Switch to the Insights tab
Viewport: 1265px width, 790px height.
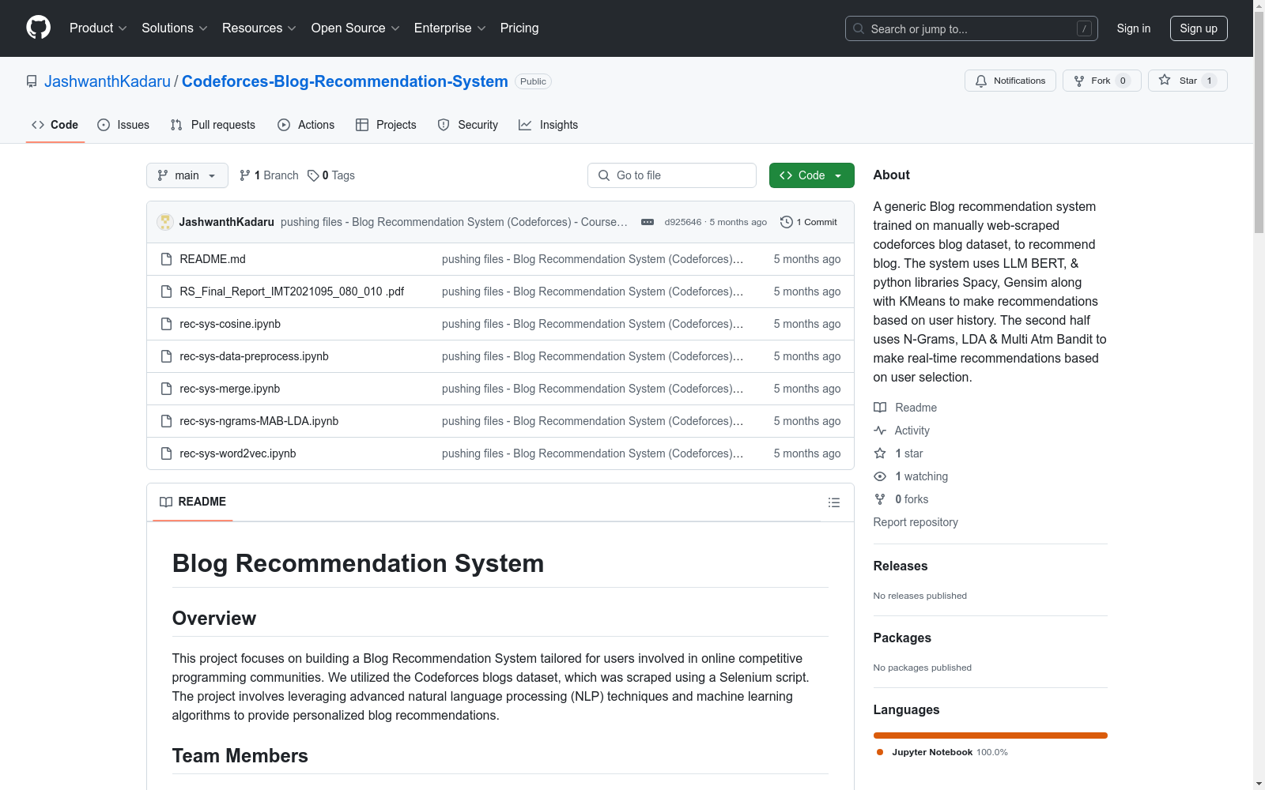pos(548,125)
